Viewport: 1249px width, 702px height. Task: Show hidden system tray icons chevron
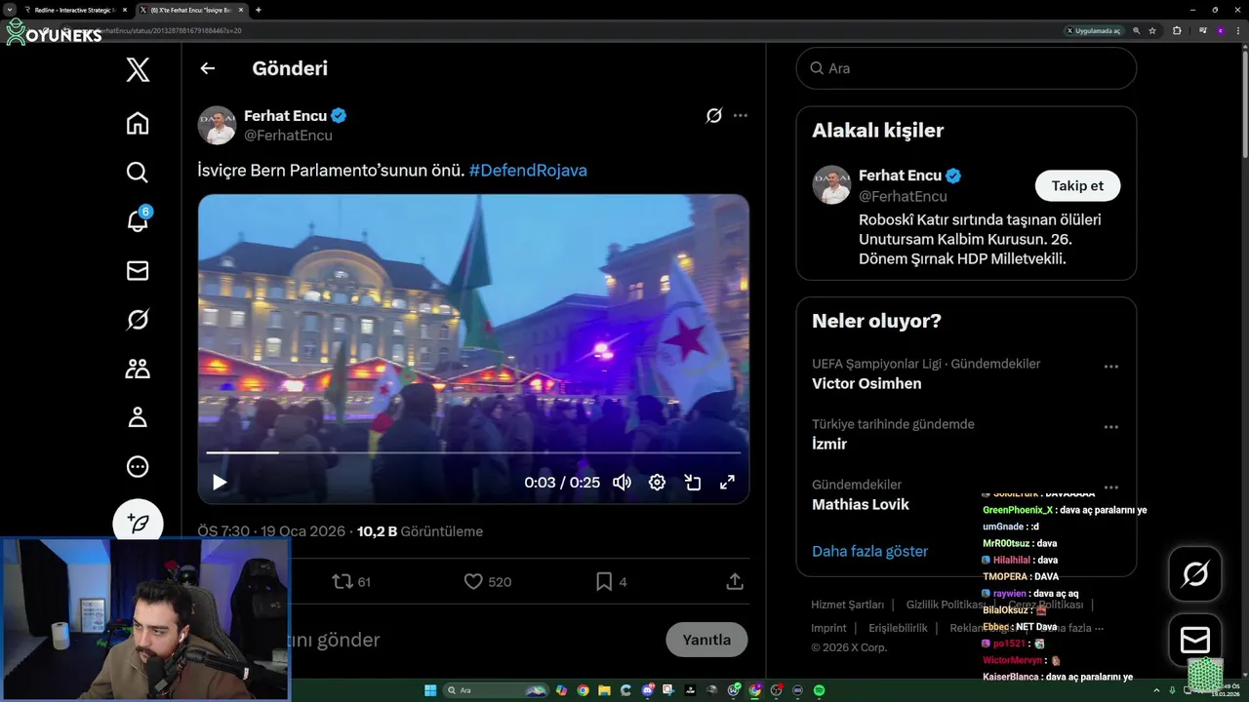pyautogui.click(x=1158, y=690)
